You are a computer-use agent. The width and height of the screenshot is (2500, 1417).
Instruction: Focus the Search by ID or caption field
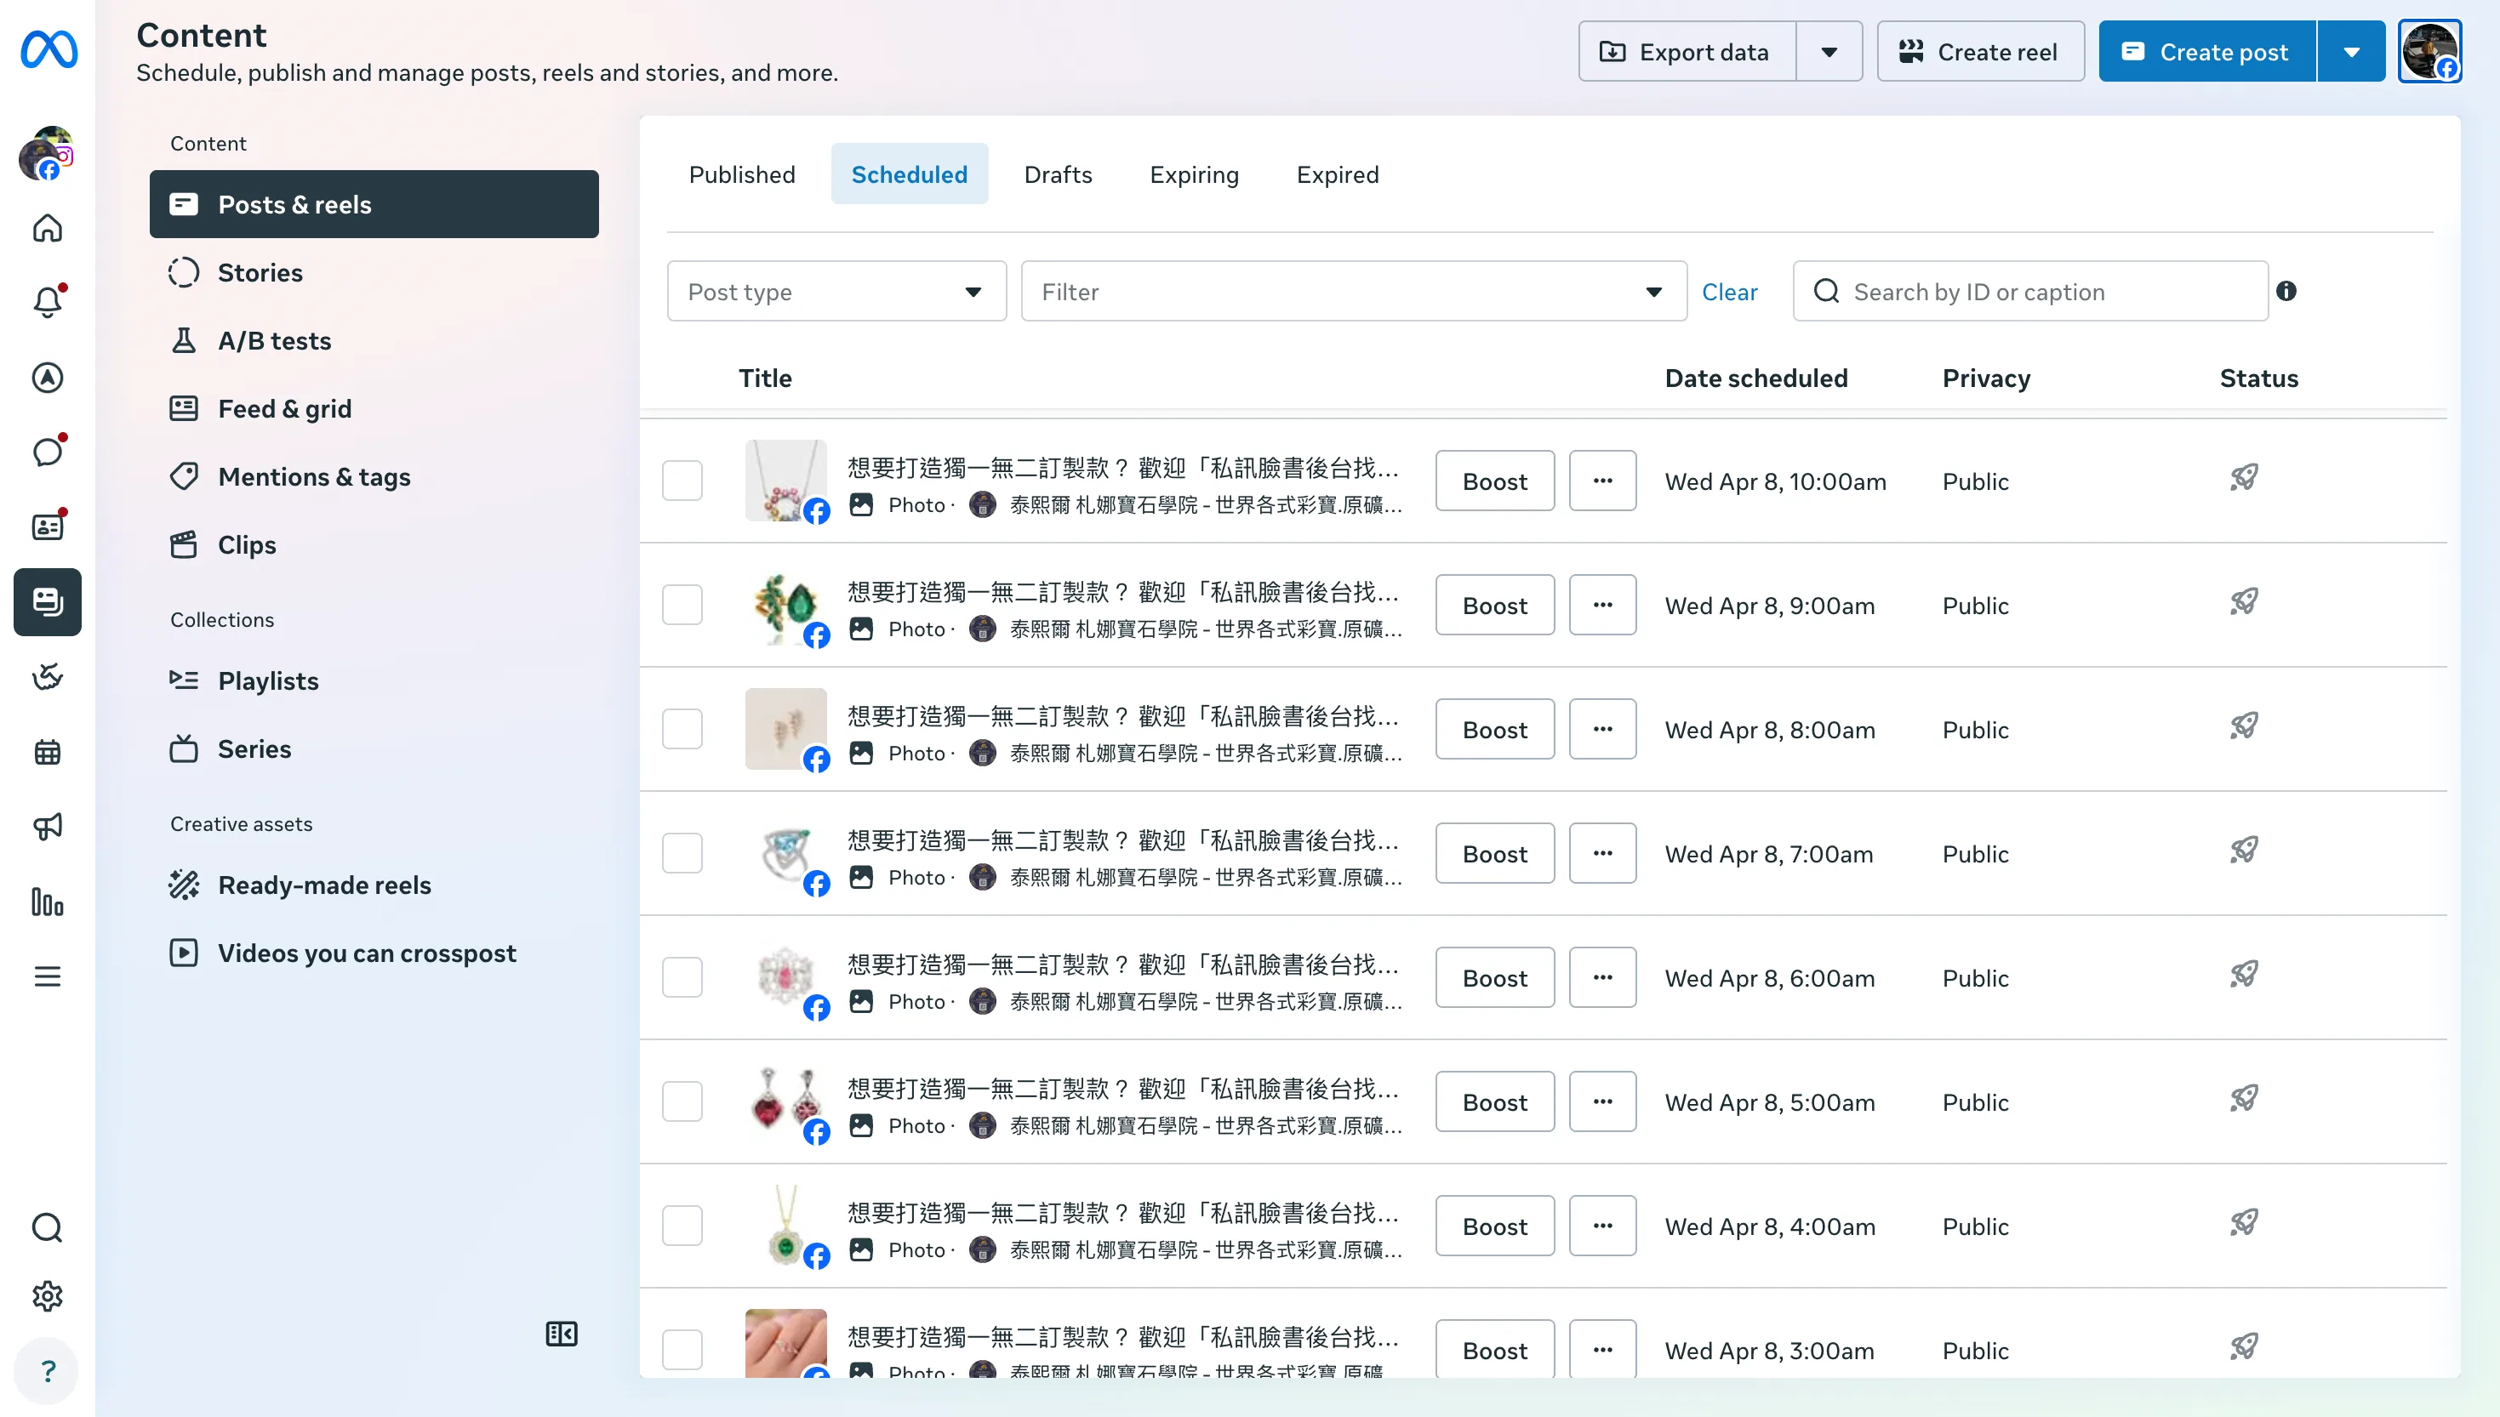[2031, 291]
